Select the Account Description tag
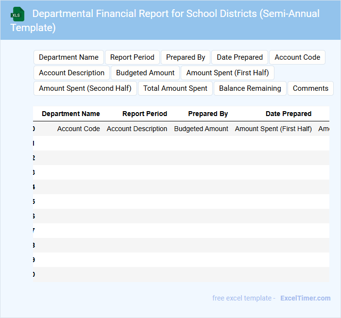341x318 pixels. 71,73
